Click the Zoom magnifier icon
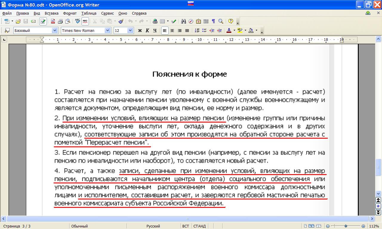 coord(221,21)
